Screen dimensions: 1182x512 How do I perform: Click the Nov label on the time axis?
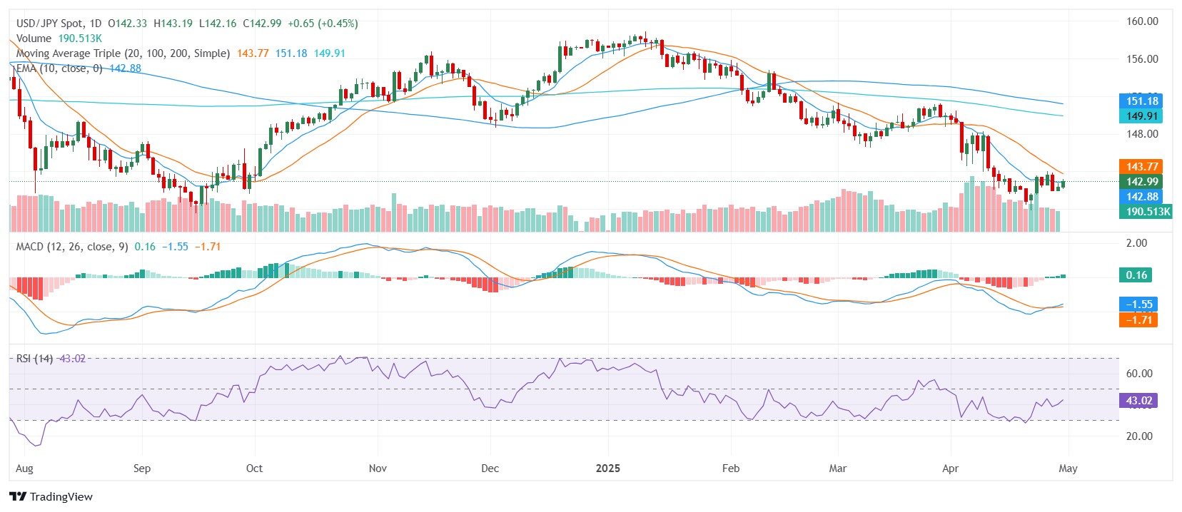378,469
